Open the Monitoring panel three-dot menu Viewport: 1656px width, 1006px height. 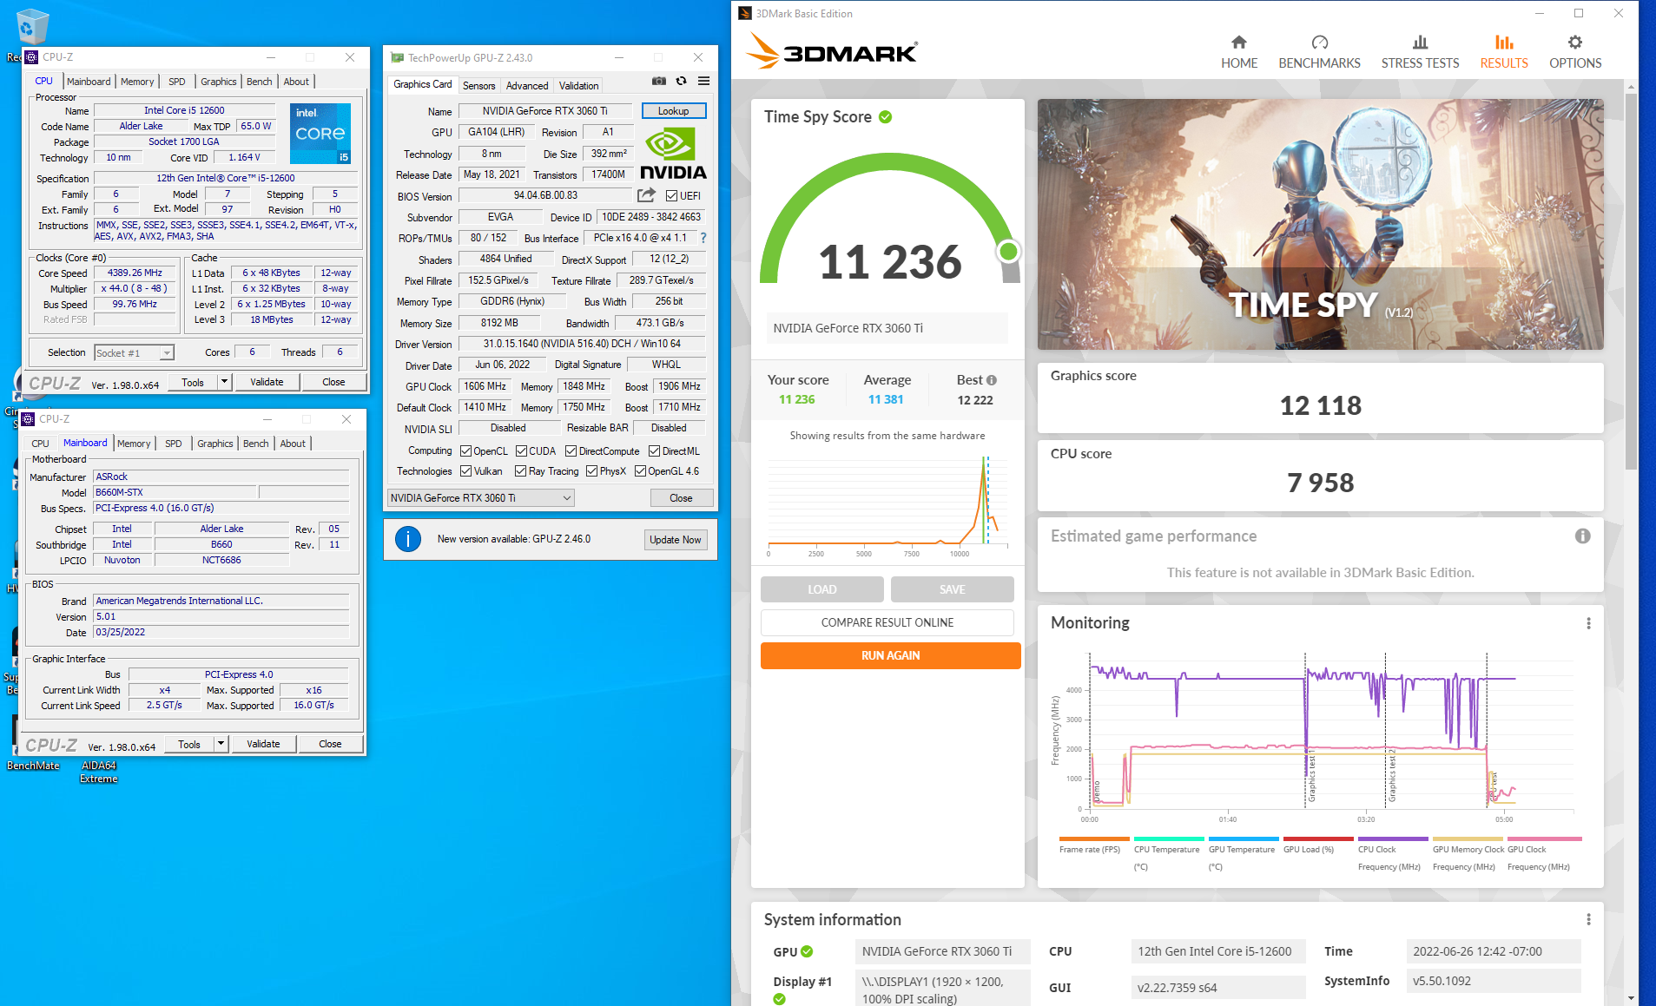[1588, 623]
